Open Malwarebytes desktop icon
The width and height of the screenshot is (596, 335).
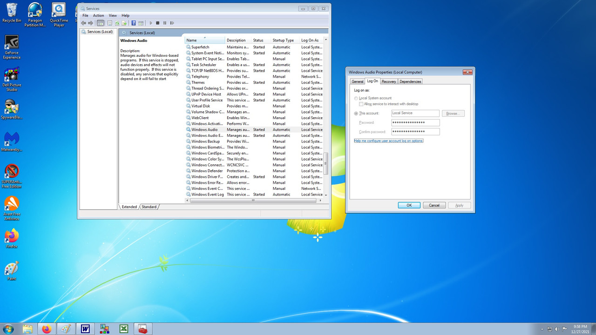pyautogui.click(x=12, y=142)
